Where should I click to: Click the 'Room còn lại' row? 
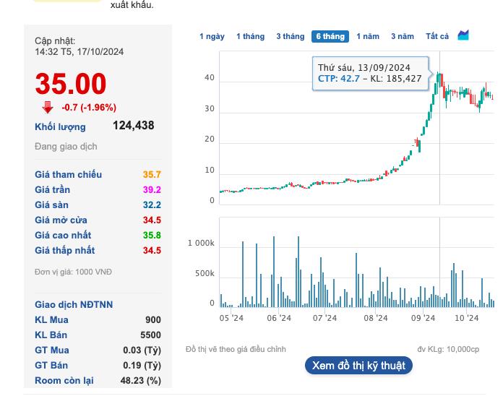coord(64,380)
